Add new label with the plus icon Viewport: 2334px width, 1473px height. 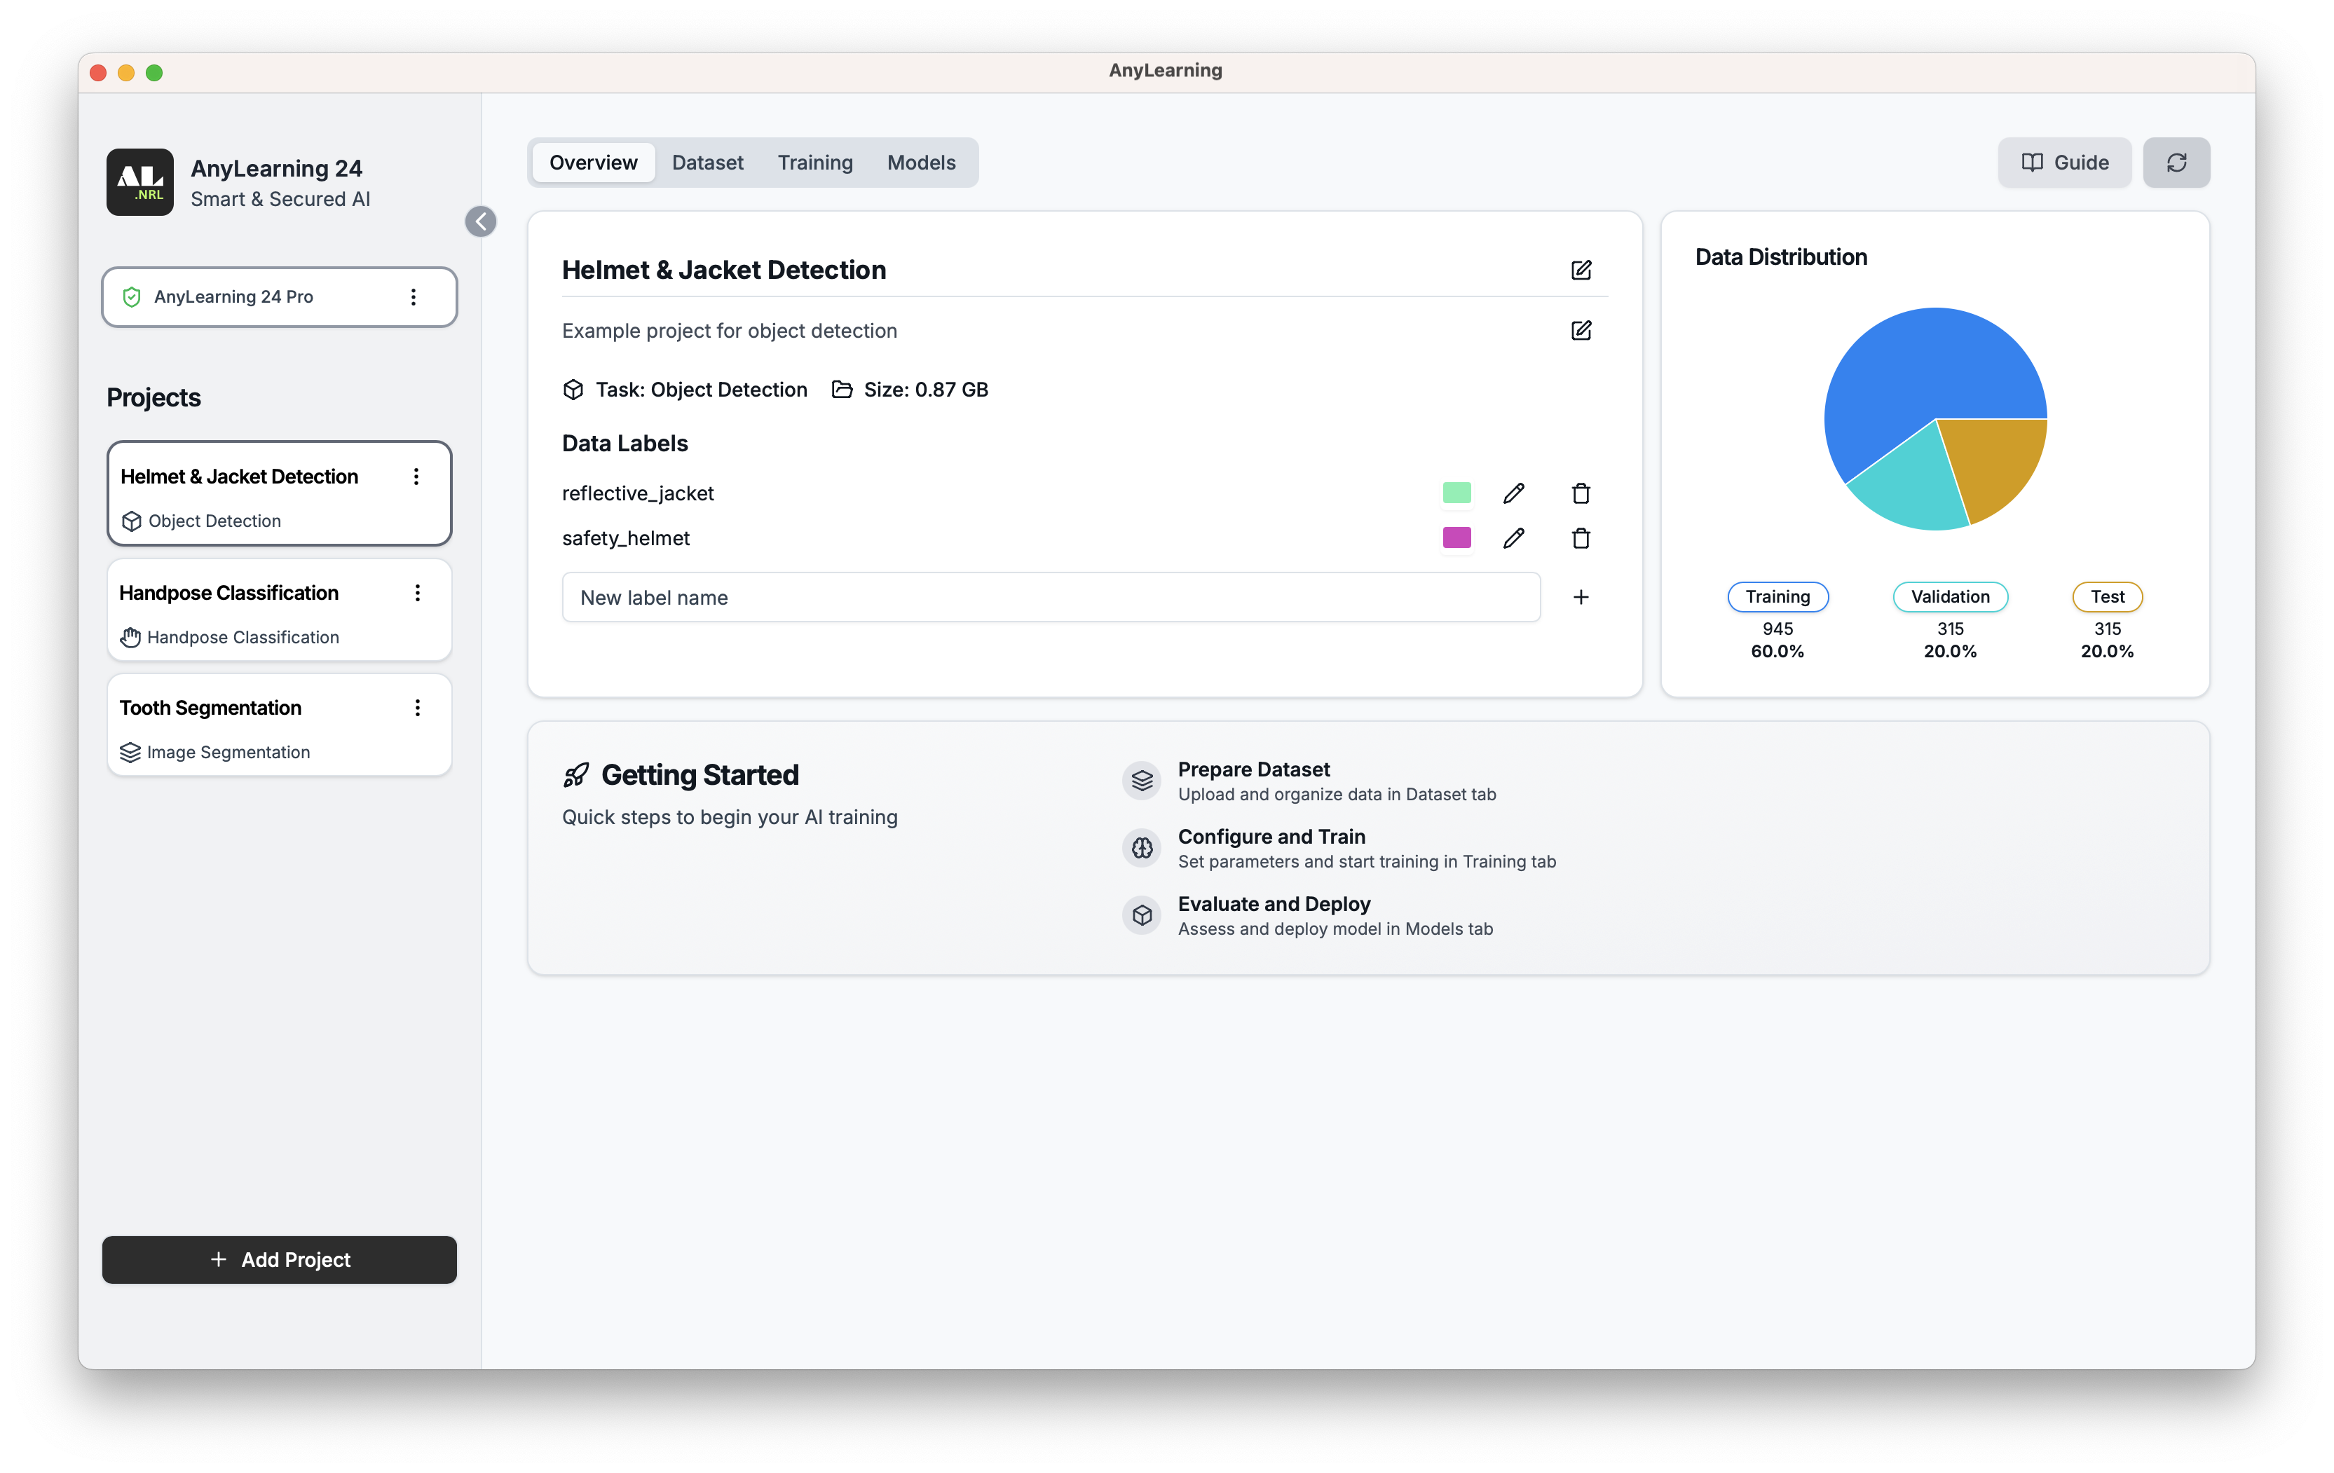coord(1580,597)
